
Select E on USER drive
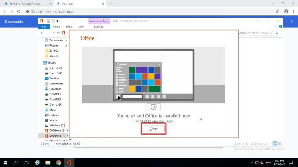click(55, 94)
